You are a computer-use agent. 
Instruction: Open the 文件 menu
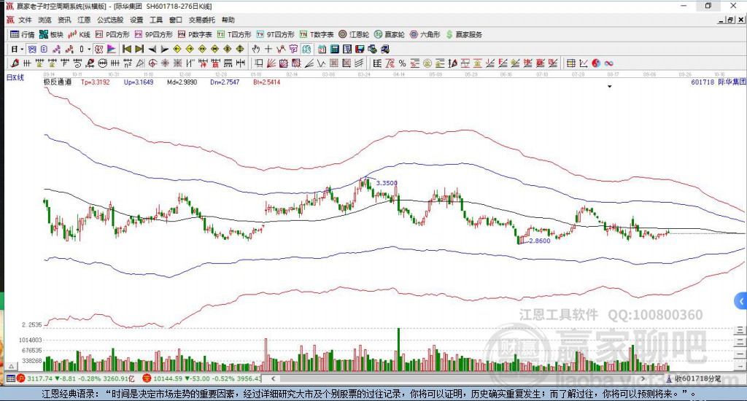click(25, 20)
